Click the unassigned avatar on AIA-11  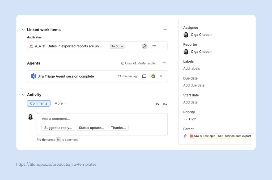click(145, 46)
